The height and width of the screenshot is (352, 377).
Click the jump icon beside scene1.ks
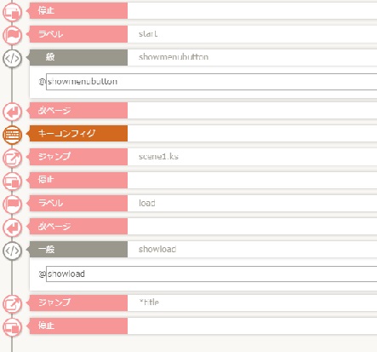[12, 158]
